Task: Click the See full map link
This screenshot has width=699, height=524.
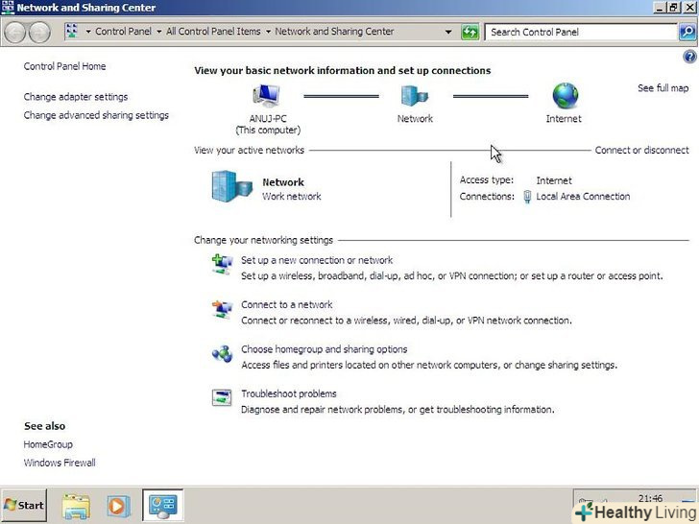Action: pos(663,88)
